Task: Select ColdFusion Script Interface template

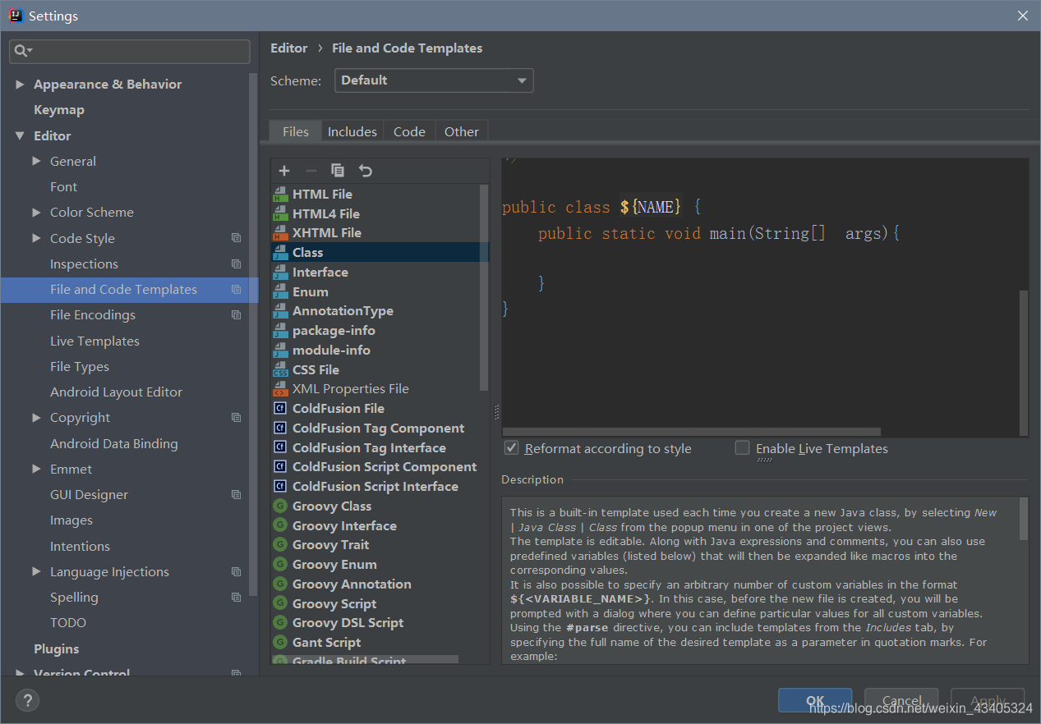Action: tap(375, 487)
